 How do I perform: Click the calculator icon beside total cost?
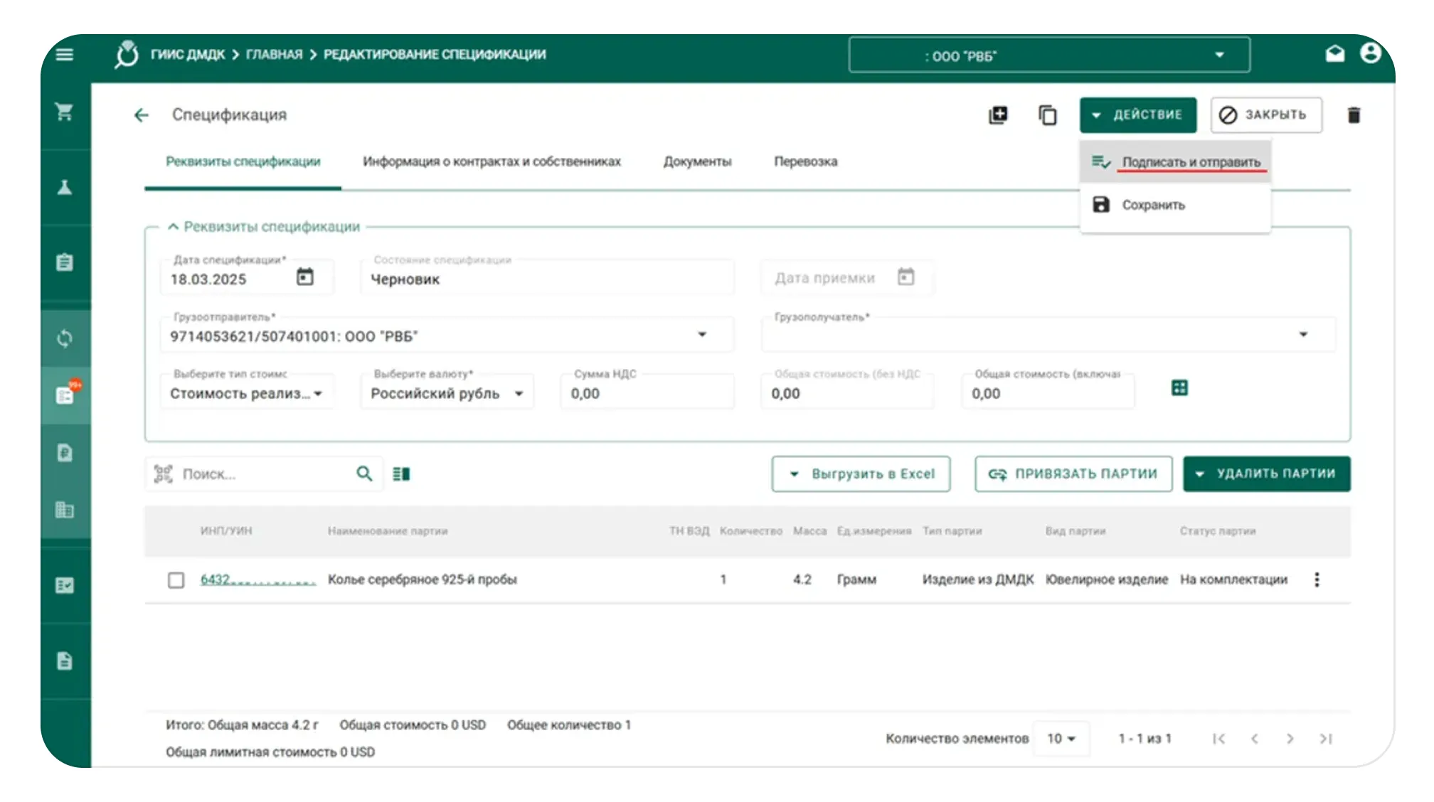pos(1179,388)
